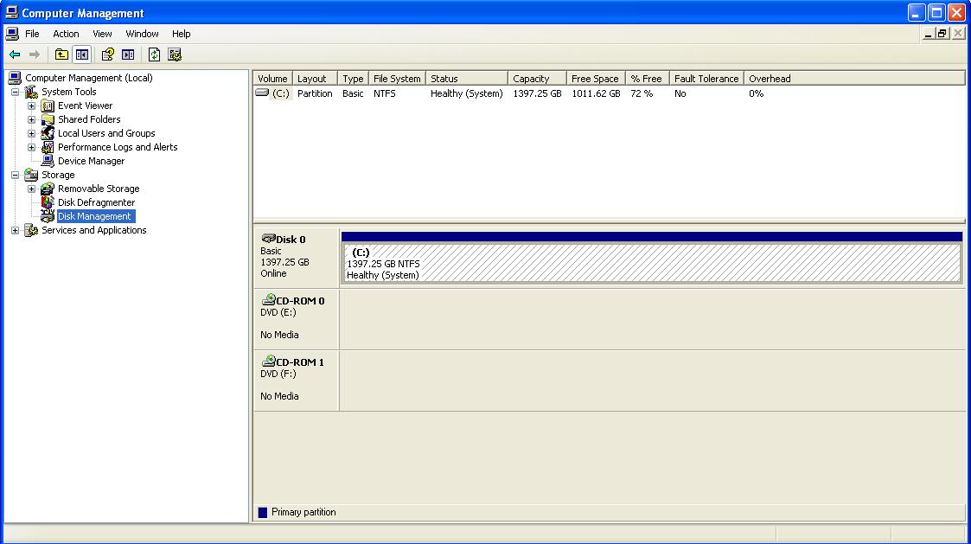Open the View menu
Viewport: 971px width, 544px height.
pos(102,34)
